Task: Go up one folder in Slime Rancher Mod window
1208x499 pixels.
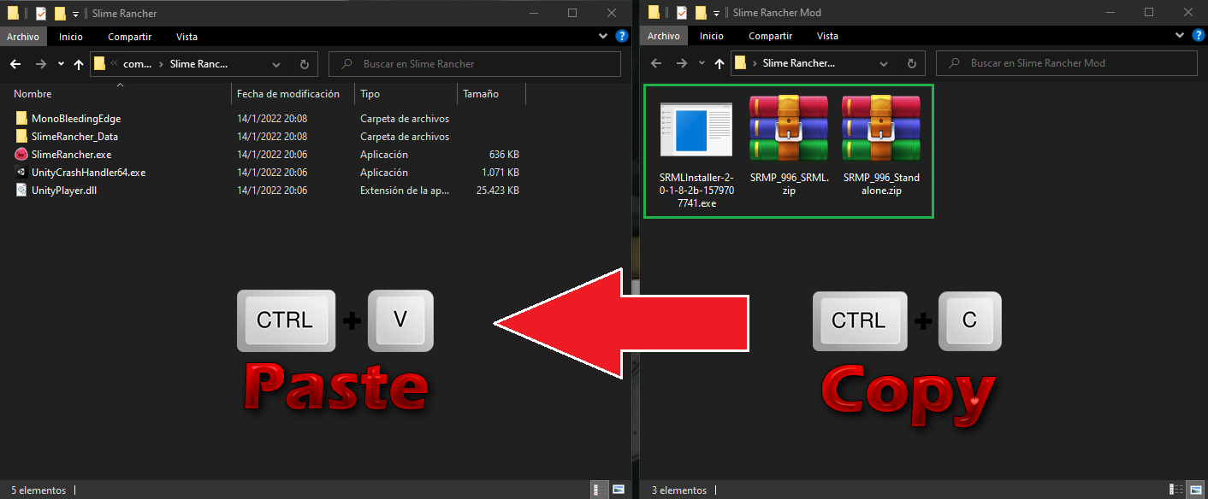Action: (x=719, y=63)
